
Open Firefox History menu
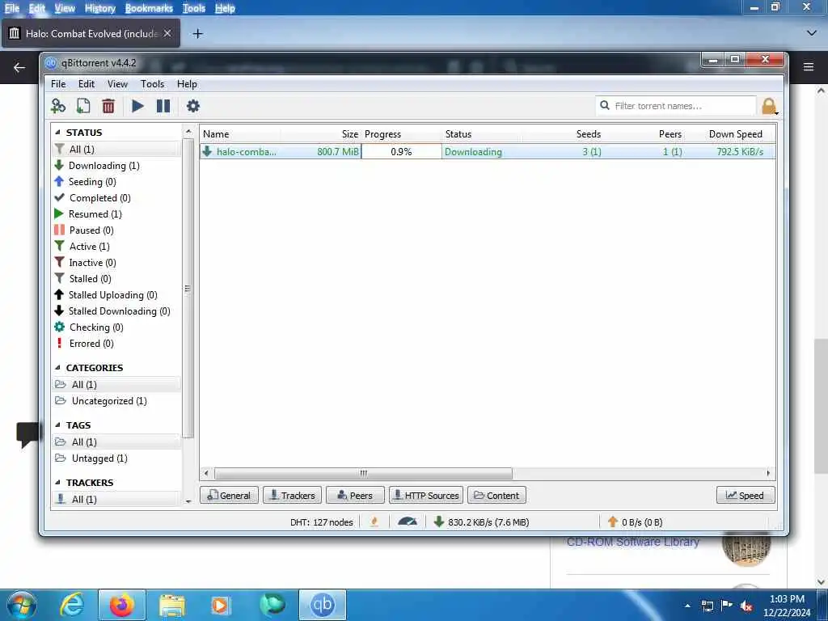pos(99,8)
